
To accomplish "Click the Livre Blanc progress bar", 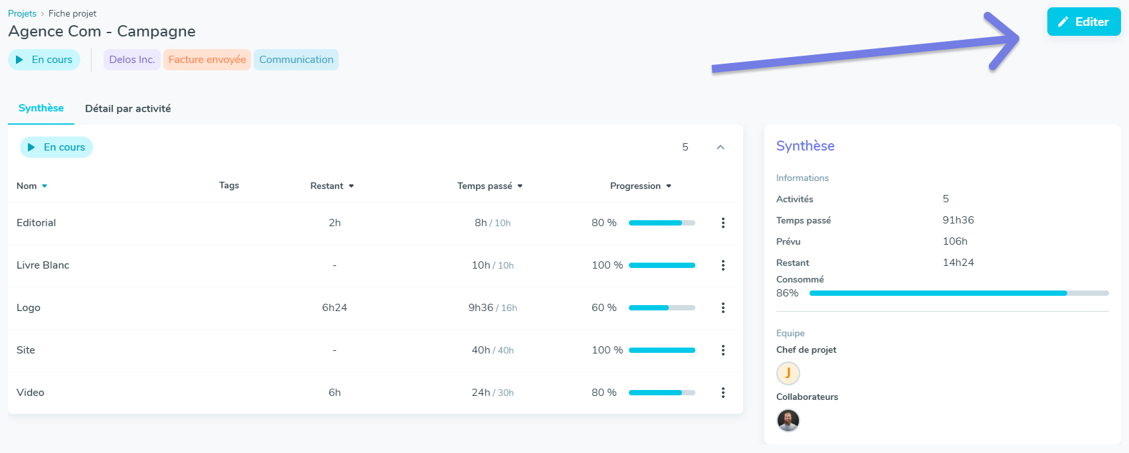I will (x=662, y=265).
